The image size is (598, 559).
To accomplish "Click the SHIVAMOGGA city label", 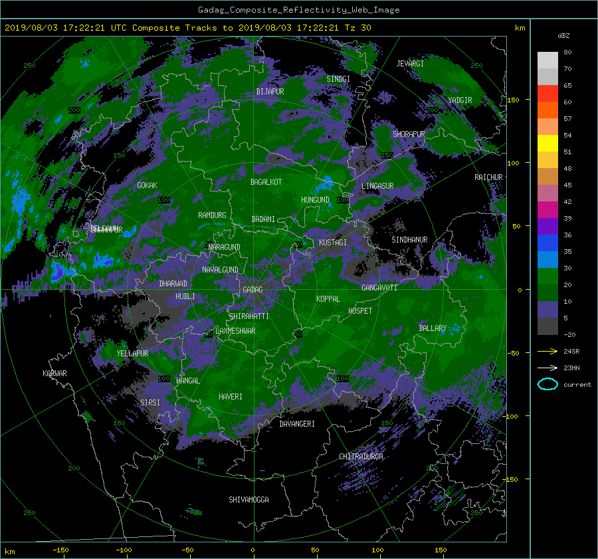I will tap(249, 500).
